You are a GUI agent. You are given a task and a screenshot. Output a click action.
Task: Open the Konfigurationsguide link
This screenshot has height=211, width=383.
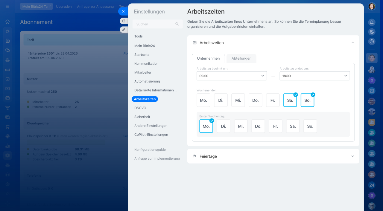[x=150, y=150]
